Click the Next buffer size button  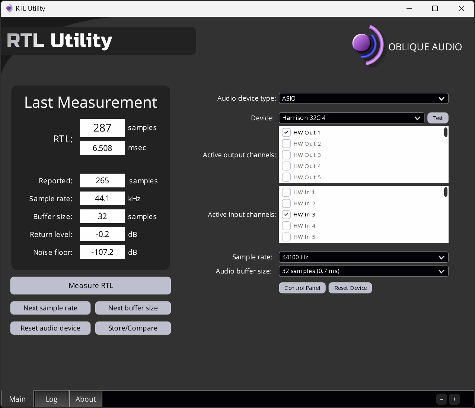(x=133, y=308)
